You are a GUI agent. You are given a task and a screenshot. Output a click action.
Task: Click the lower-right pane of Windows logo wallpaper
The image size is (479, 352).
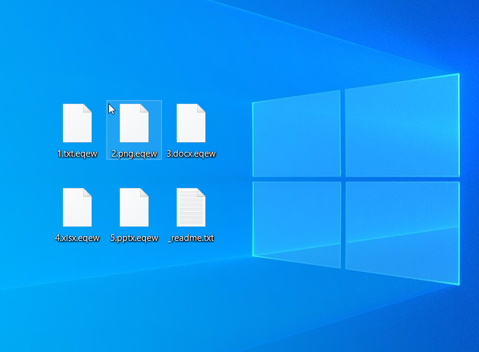click(x=401, y=230)
